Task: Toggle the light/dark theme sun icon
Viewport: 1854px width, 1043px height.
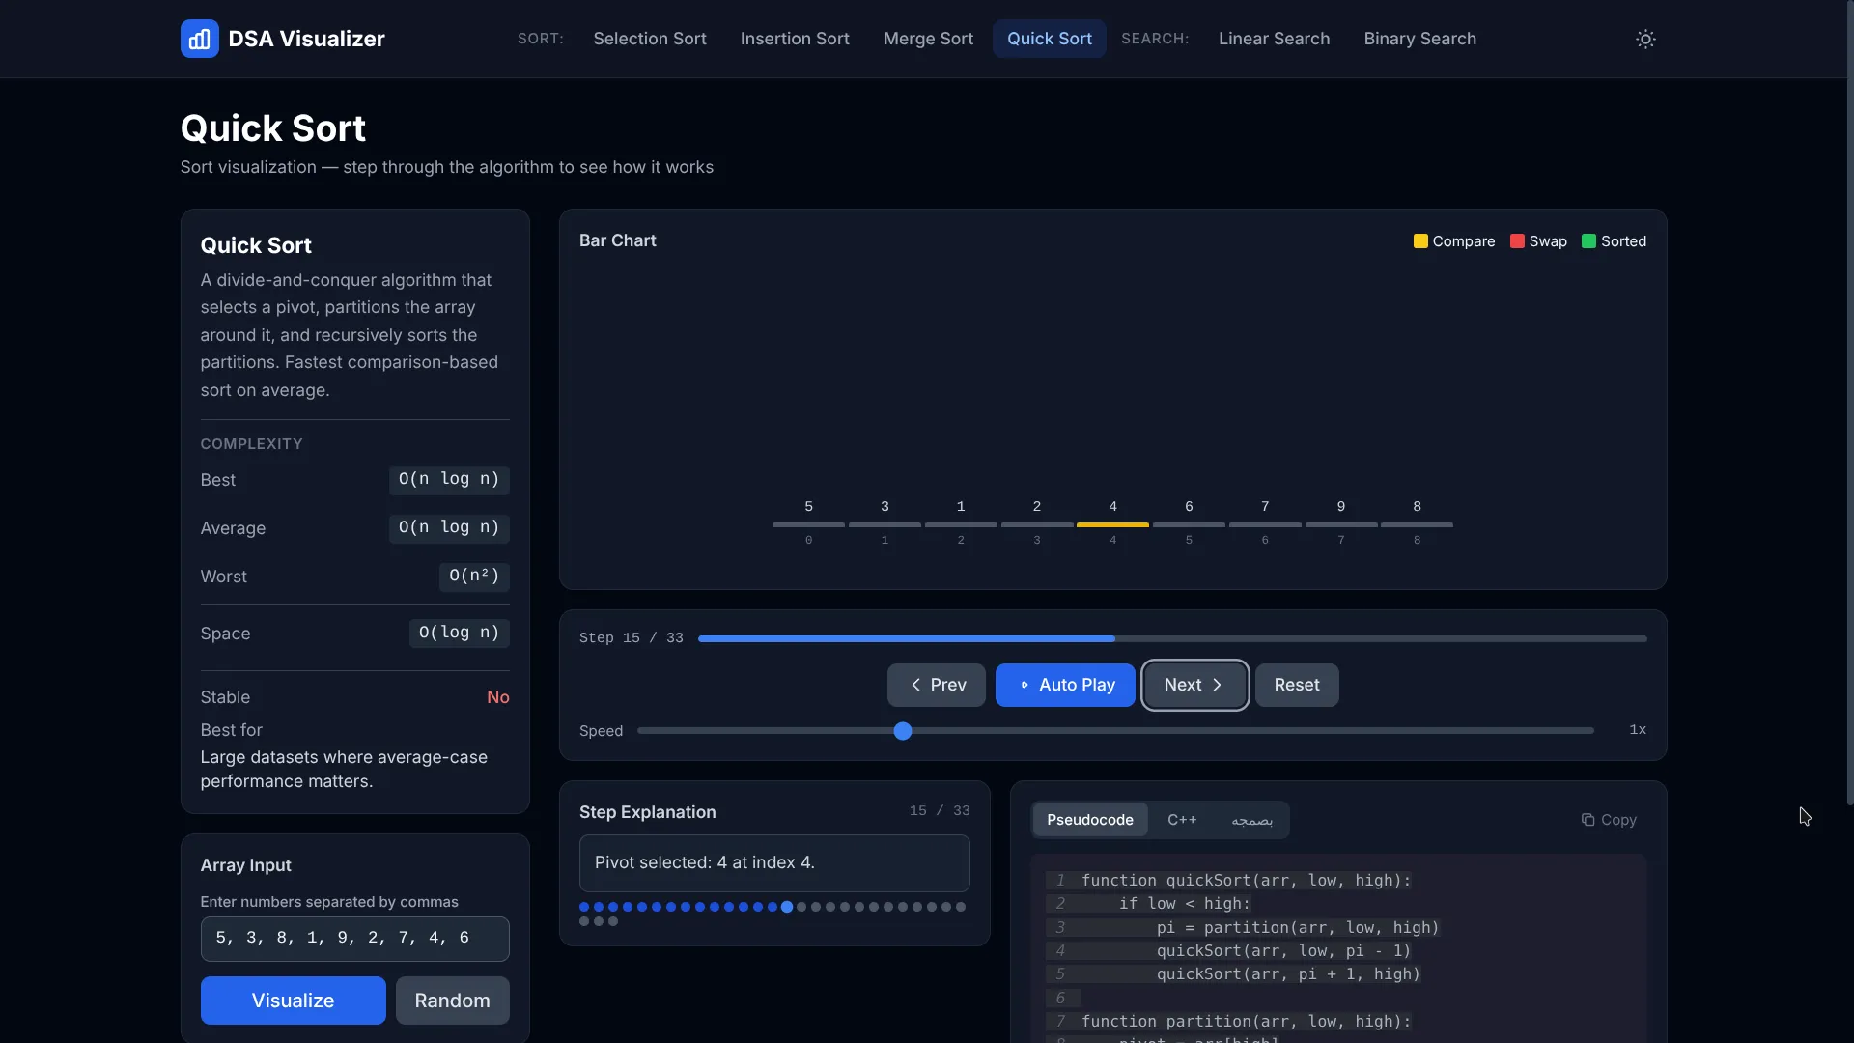Action: (1645, 39)
